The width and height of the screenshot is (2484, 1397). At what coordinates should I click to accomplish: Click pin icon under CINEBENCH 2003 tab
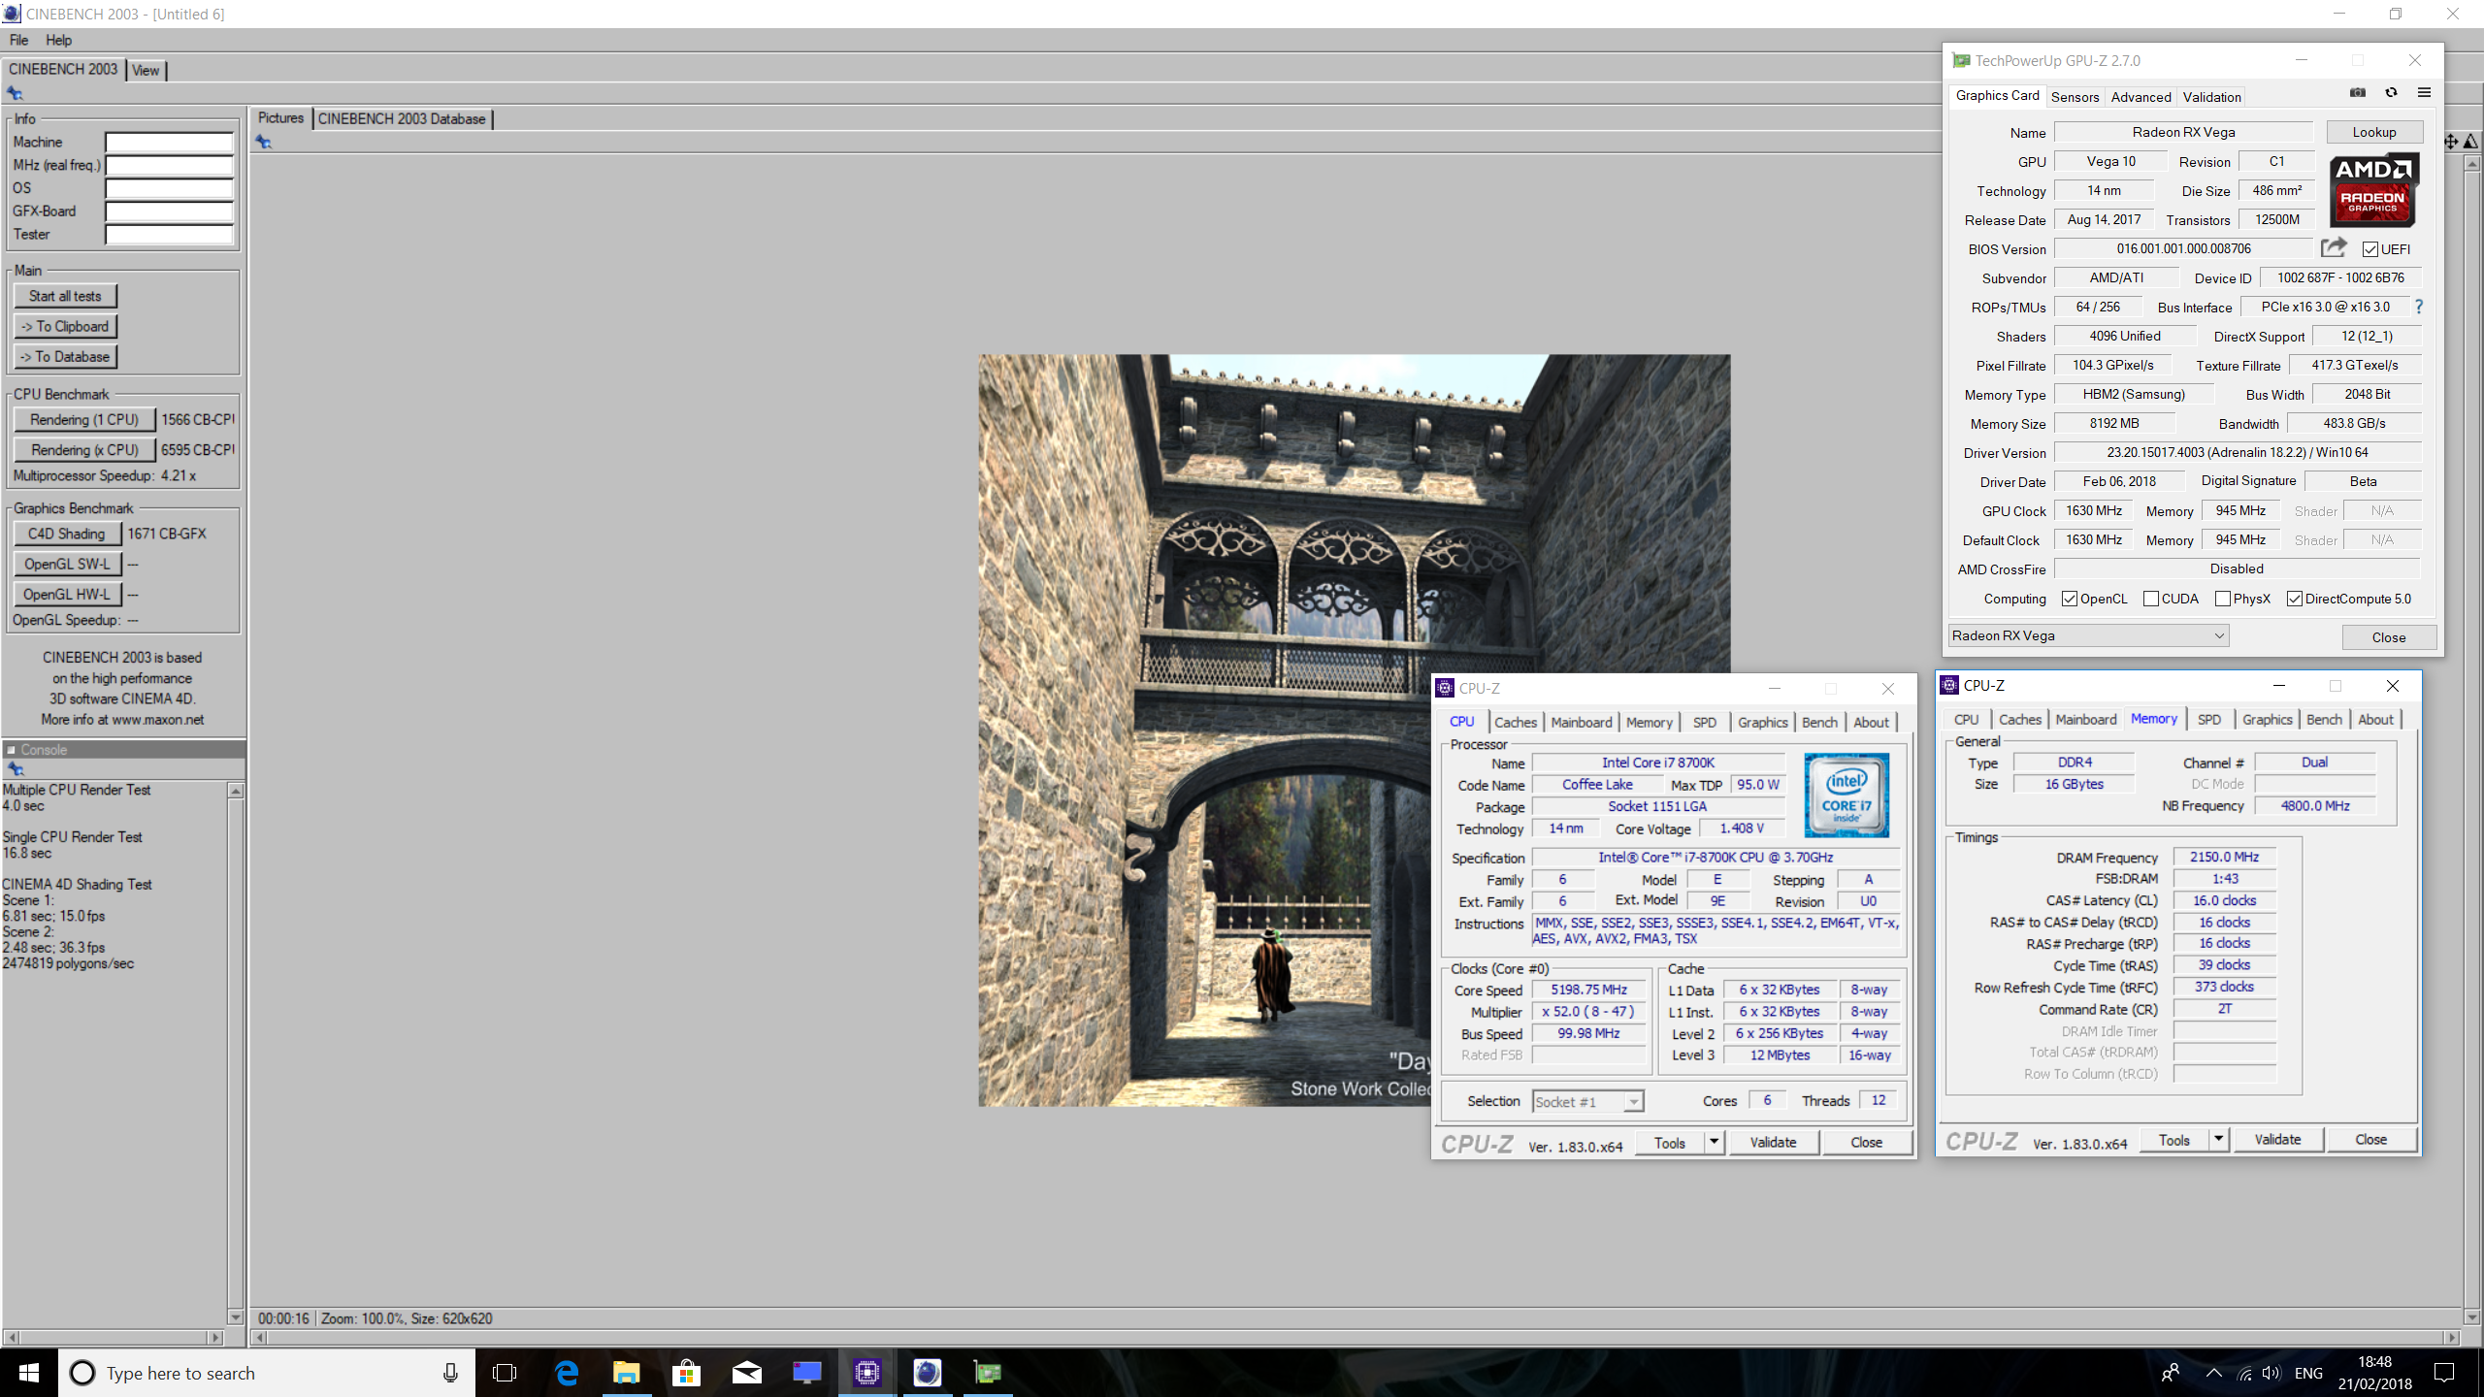pyautogui.click(x=15, y=93)
